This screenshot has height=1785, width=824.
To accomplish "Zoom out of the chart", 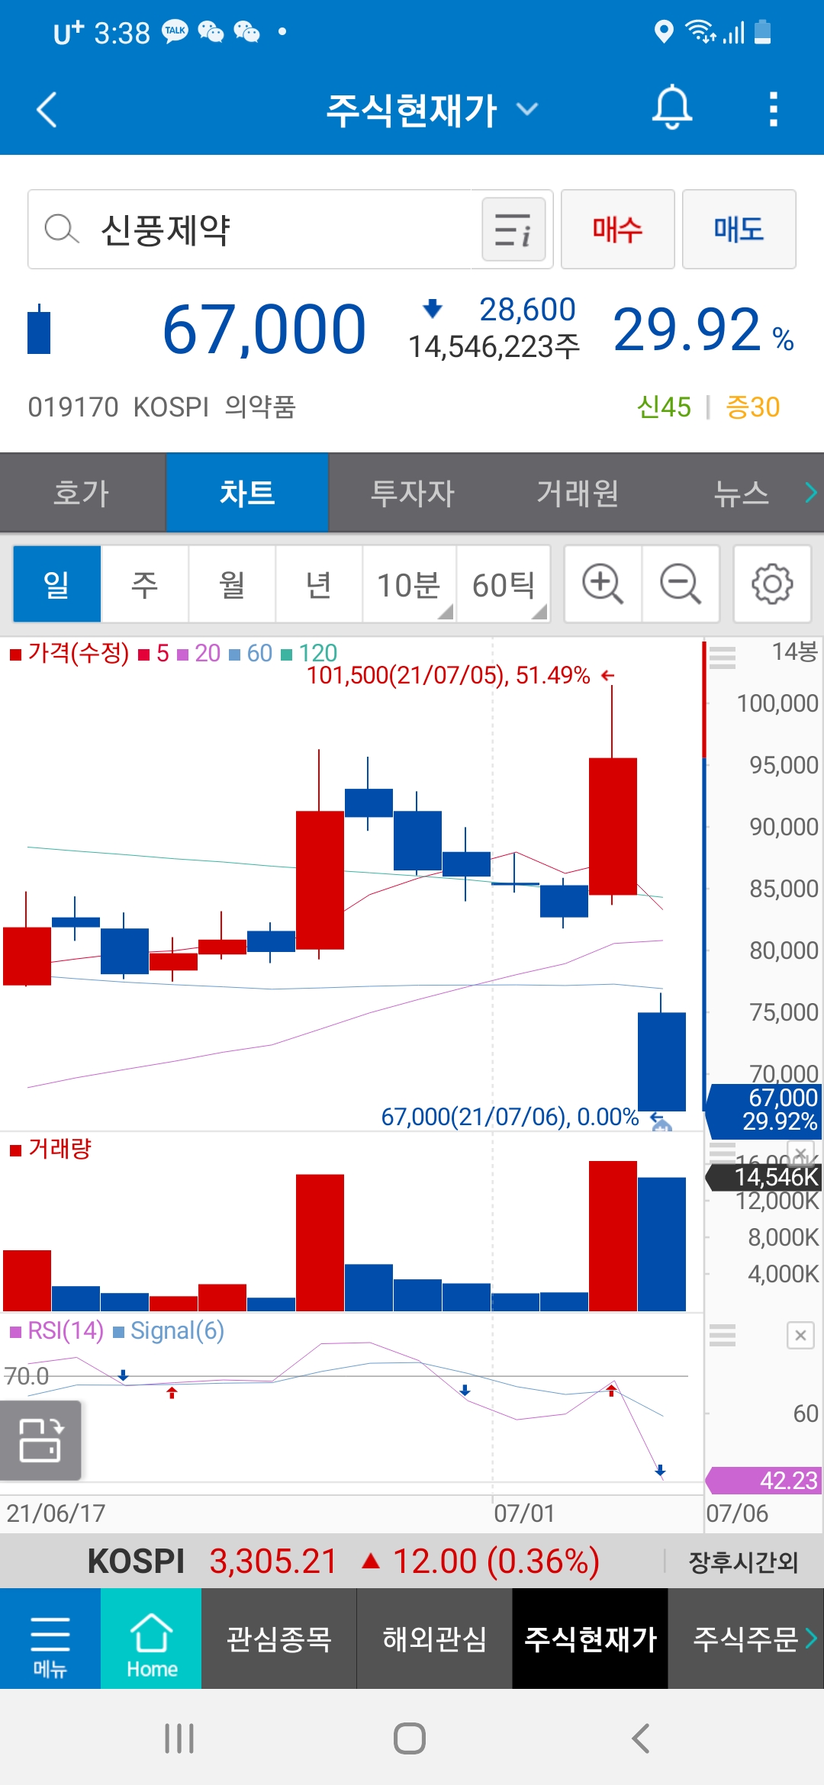I will click(x=681, y=584).
